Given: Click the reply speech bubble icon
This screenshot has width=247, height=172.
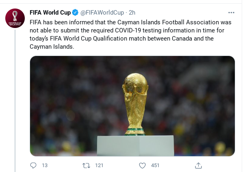Looking at the screenshot, I should click(34, 166).
